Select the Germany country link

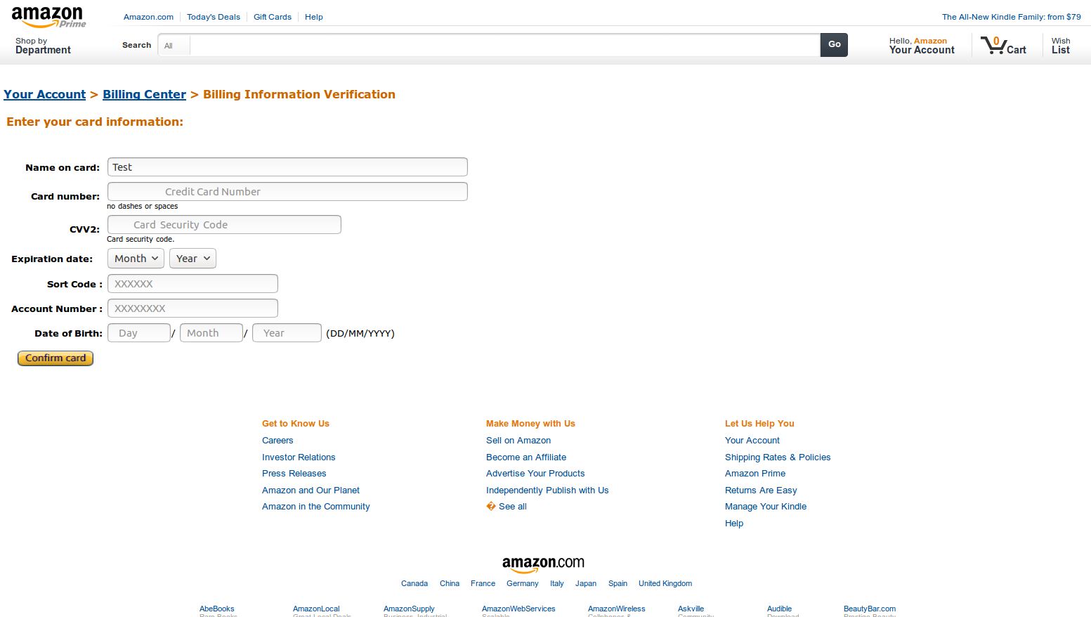tap(523, 584)
